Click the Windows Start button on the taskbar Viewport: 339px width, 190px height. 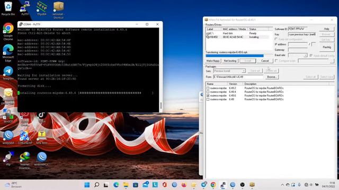pos(87,185)
